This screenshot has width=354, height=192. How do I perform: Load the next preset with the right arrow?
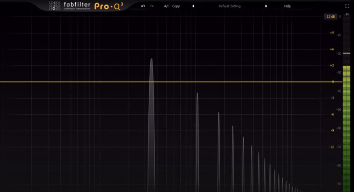(x=266, y=6)
